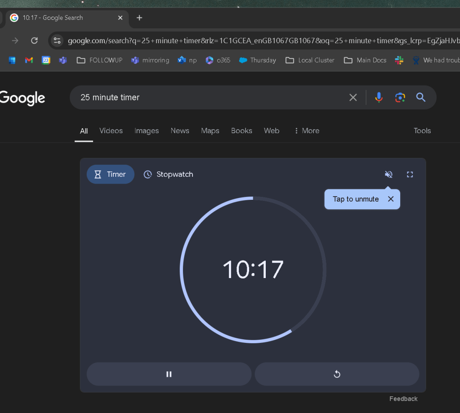Click the 10:17 countdown display
The image size is (460, 413).
click(x=253, y=269)
